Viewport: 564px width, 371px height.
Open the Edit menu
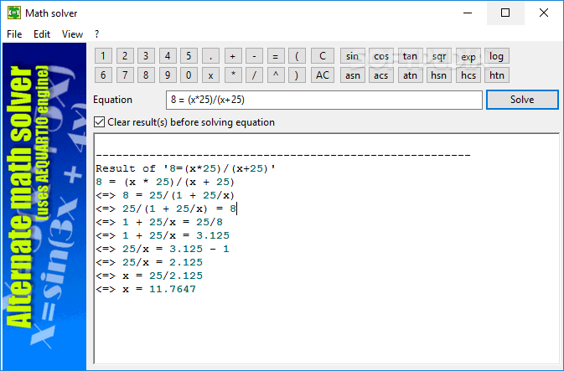pos(42,34)
